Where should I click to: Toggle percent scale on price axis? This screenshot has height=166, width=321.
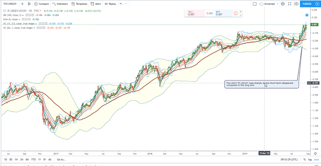[305, 160]
